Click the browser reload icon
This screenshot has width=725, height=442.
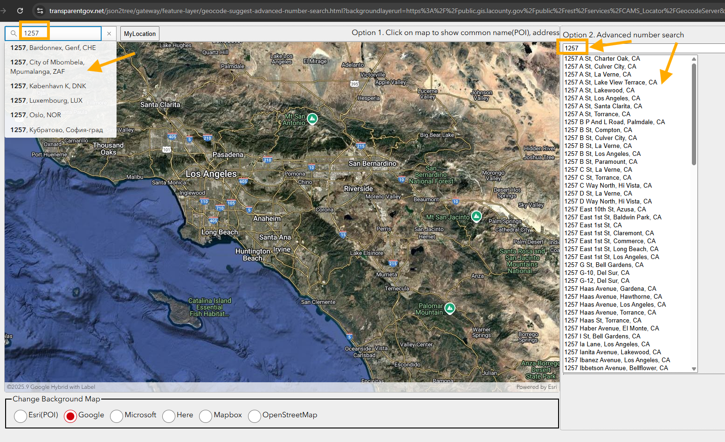pyautogui.click(x=20, y=10)
